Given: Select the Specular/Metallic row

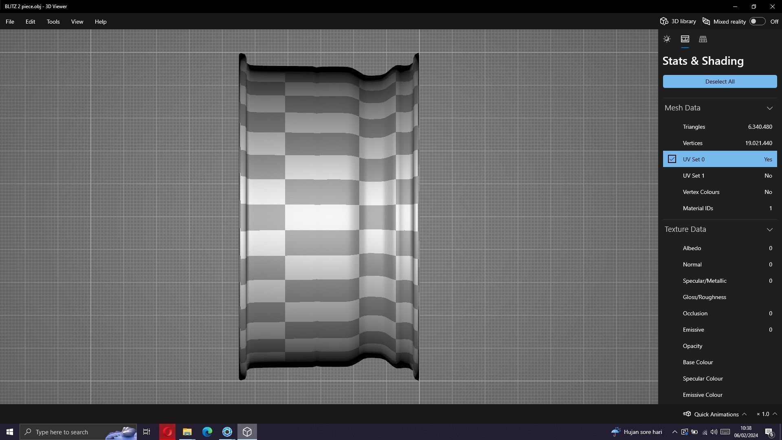Looking at the screenshot, I should 720,281.
